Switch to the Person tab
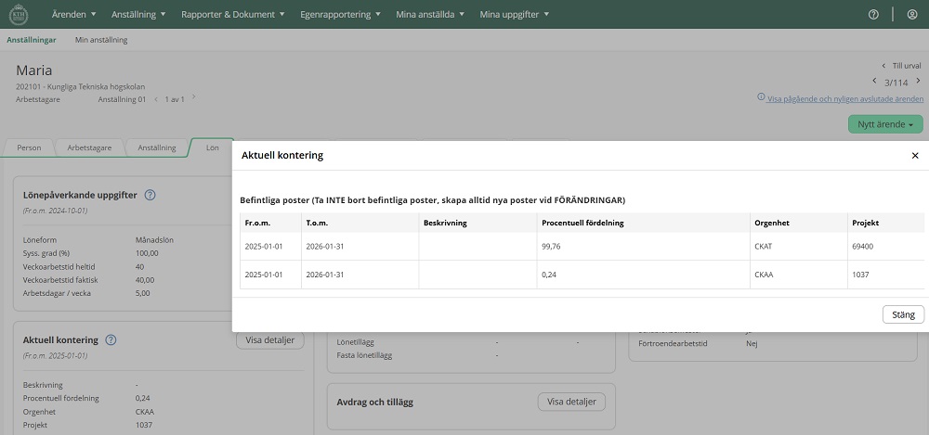This screenshot has height=435, width=929. pyautogui.click(x=29, y=147)
